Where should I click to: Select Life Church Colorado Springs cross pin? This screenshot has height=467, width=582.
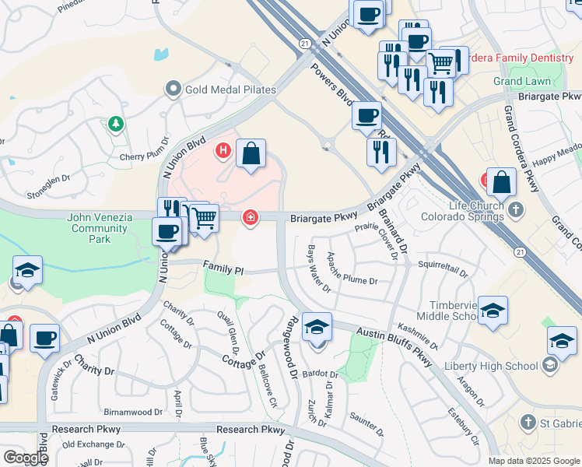point(516,210)
